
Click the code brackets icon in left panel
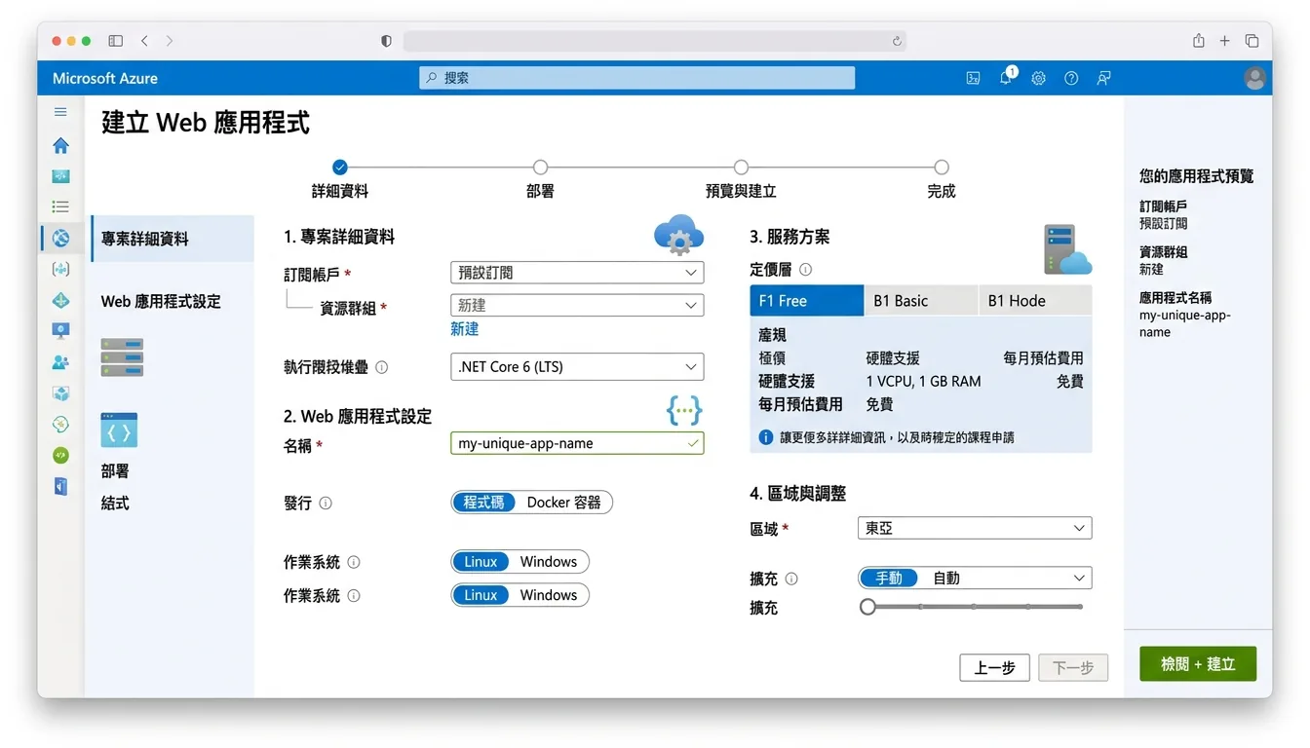coord(119,430)
